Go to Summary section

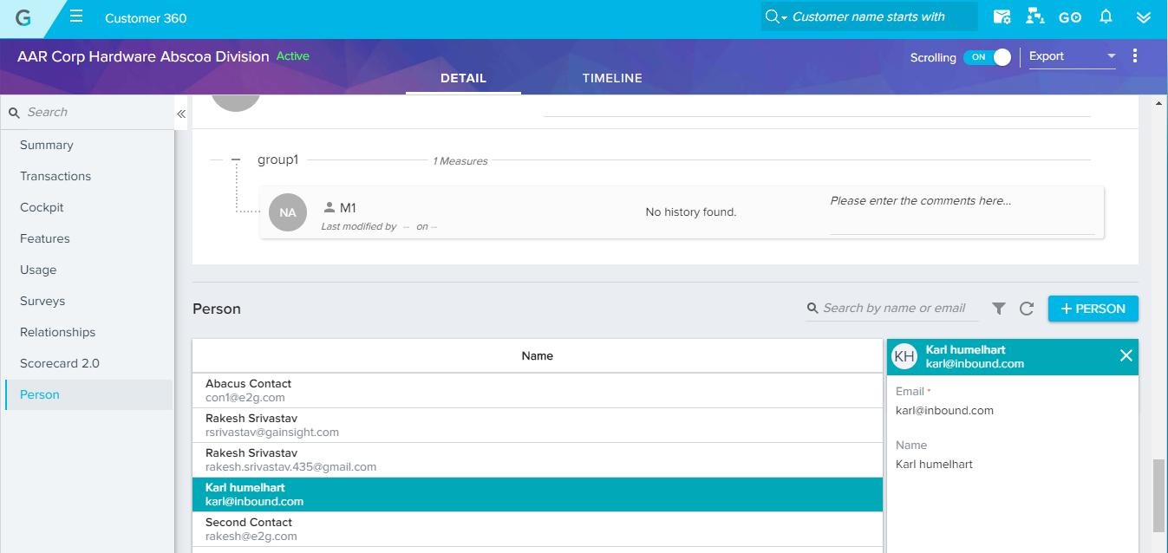click(47, 145)
